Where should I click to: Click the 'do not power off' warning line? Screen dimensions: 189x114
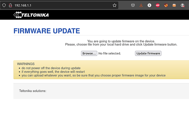(x=51, y=68)
